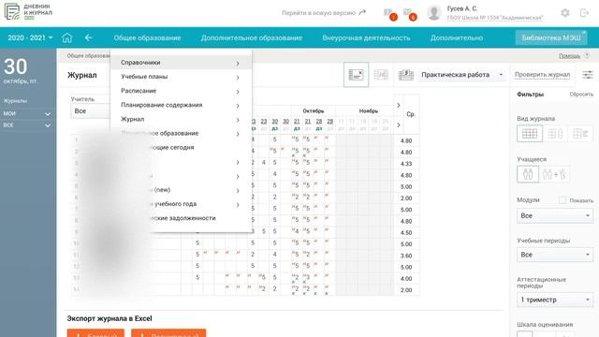Click the Дневник и Журнал logo
The width and height of the screenshot is (599, 337).
pos(28,12)
